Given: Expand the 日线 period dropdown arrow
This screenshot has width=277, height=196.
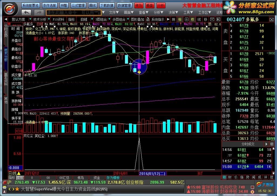Looking at the screenshot, I should (x=92, y=19).
